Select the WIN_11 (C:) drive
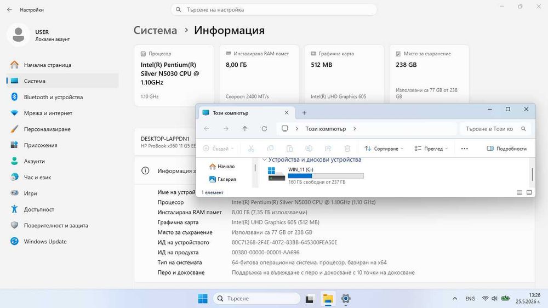548x308 pixels. coord(315,175)
